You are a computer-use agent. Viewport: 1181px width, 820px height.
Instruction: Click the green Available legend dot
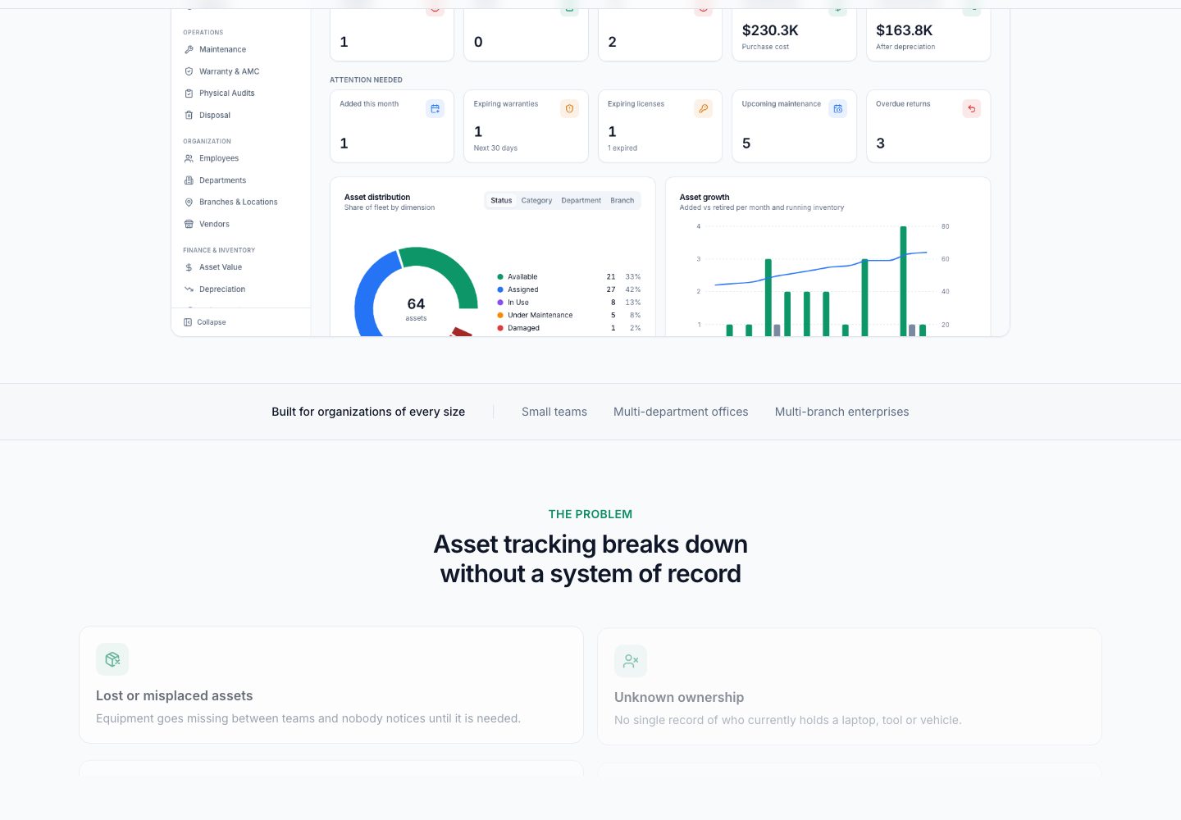pyautogui.click(x=500, y=277)
